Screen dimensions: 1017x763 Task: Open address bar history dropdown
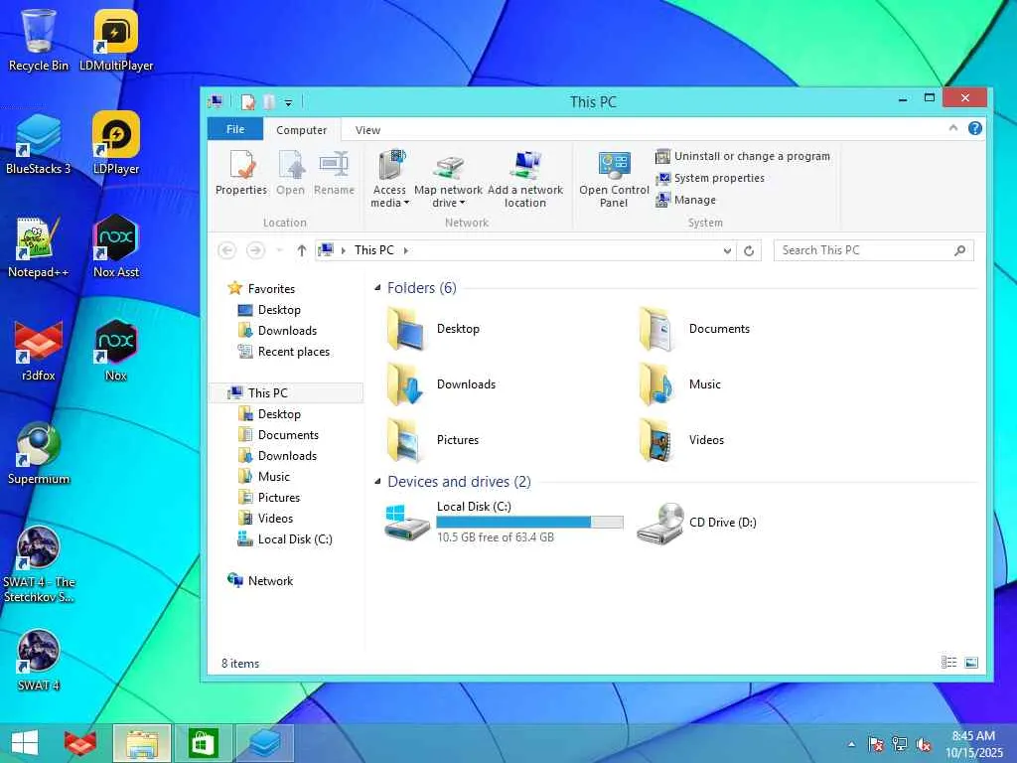pyautogui.click(x=727, y=250)
